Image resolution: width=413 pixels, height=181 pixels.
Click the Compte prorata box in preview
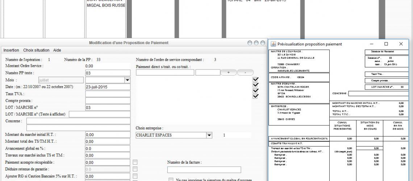(387, 80)
